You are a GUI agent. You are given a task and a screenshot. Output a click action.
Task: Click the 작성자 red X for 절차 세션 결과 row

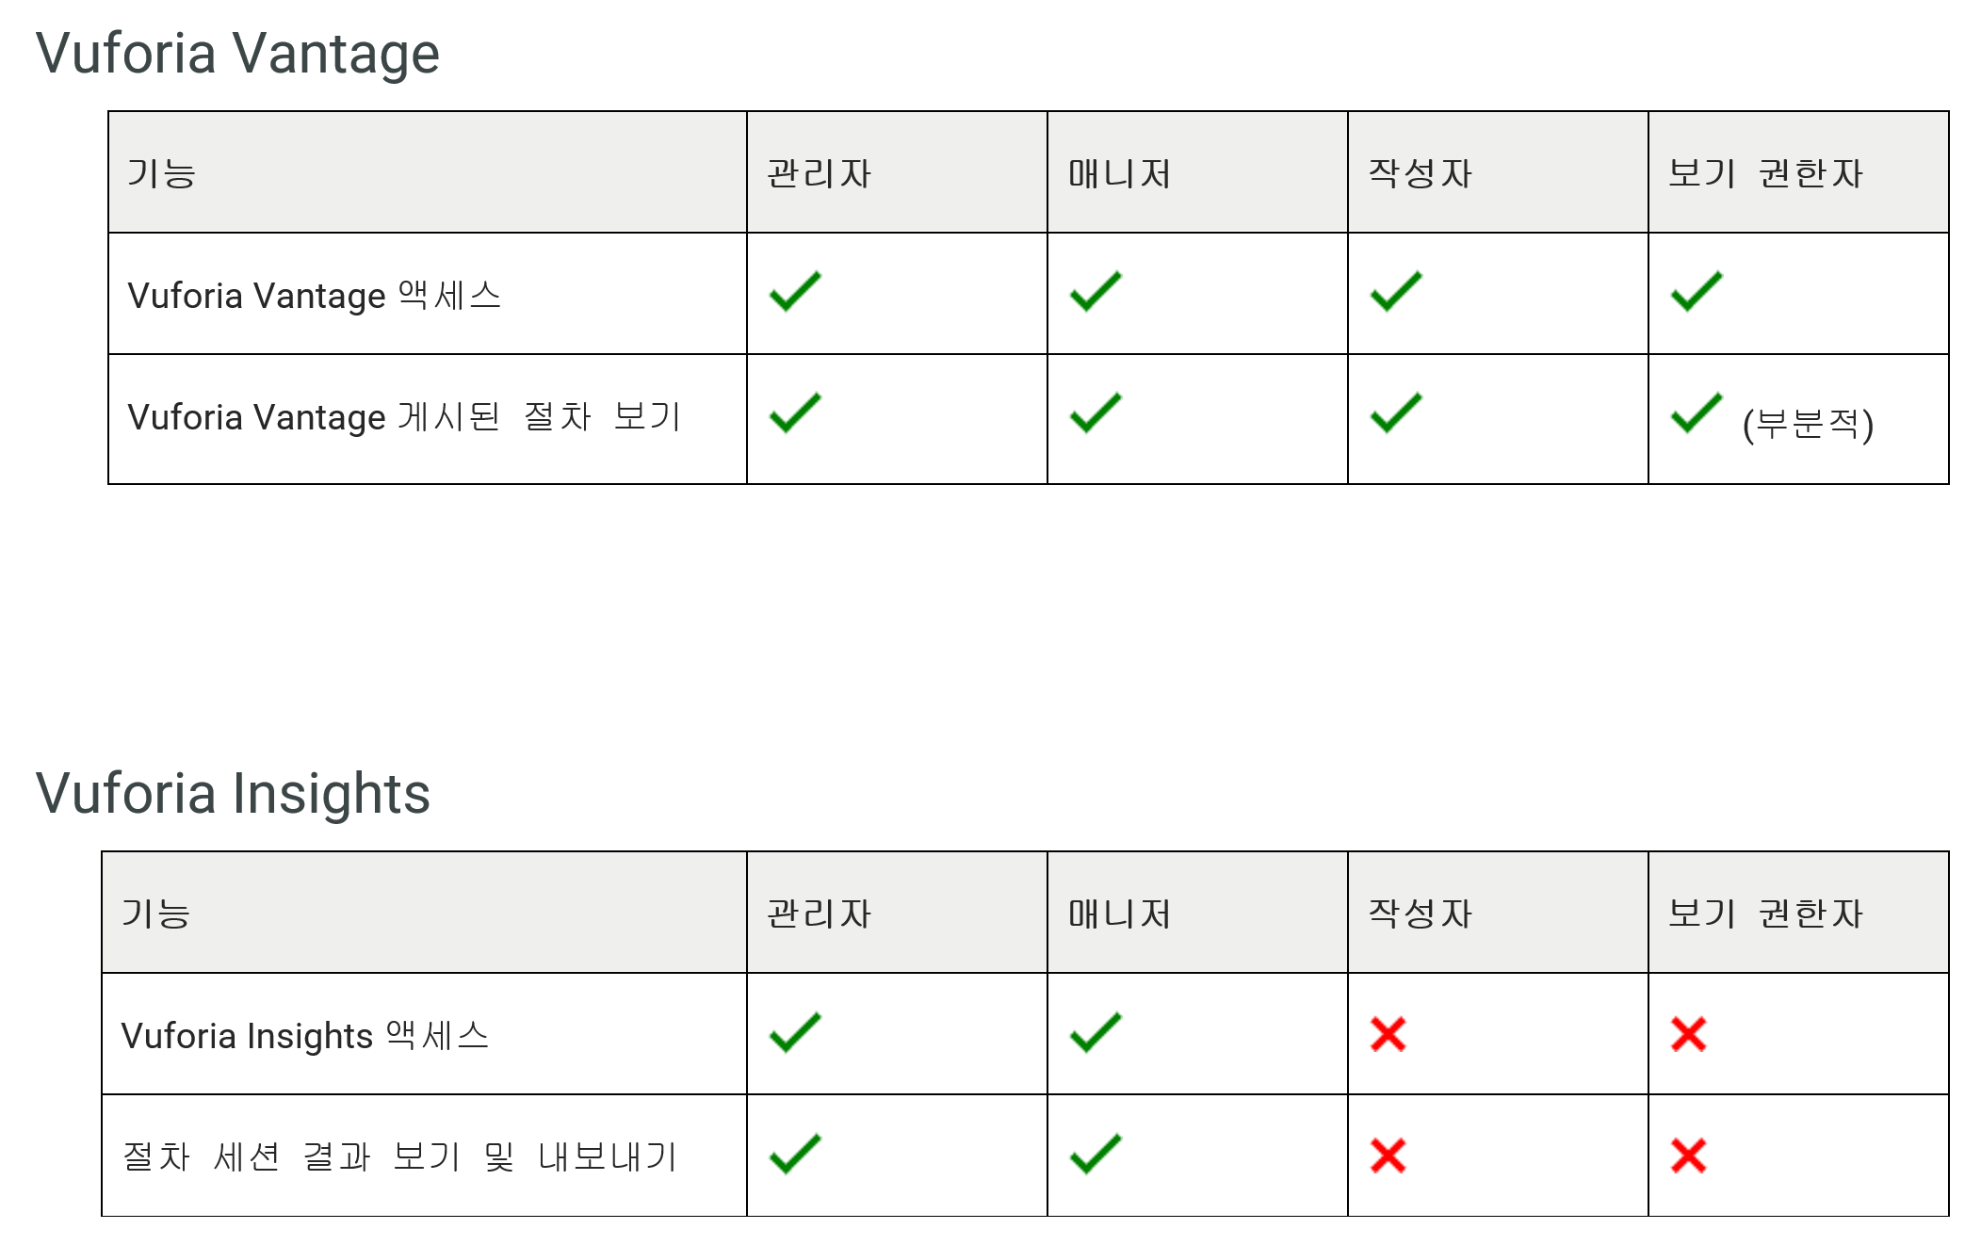tap(1388, 1156)
